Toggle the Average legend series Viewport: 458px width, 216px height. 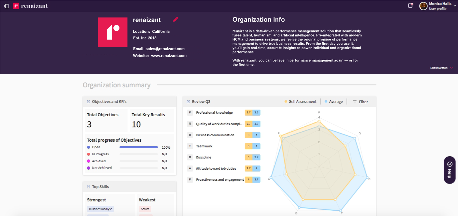coord(333,102)
